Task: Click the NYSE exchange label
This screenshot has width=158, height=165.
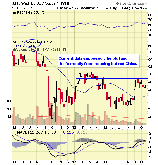Action: coord(65,4)
